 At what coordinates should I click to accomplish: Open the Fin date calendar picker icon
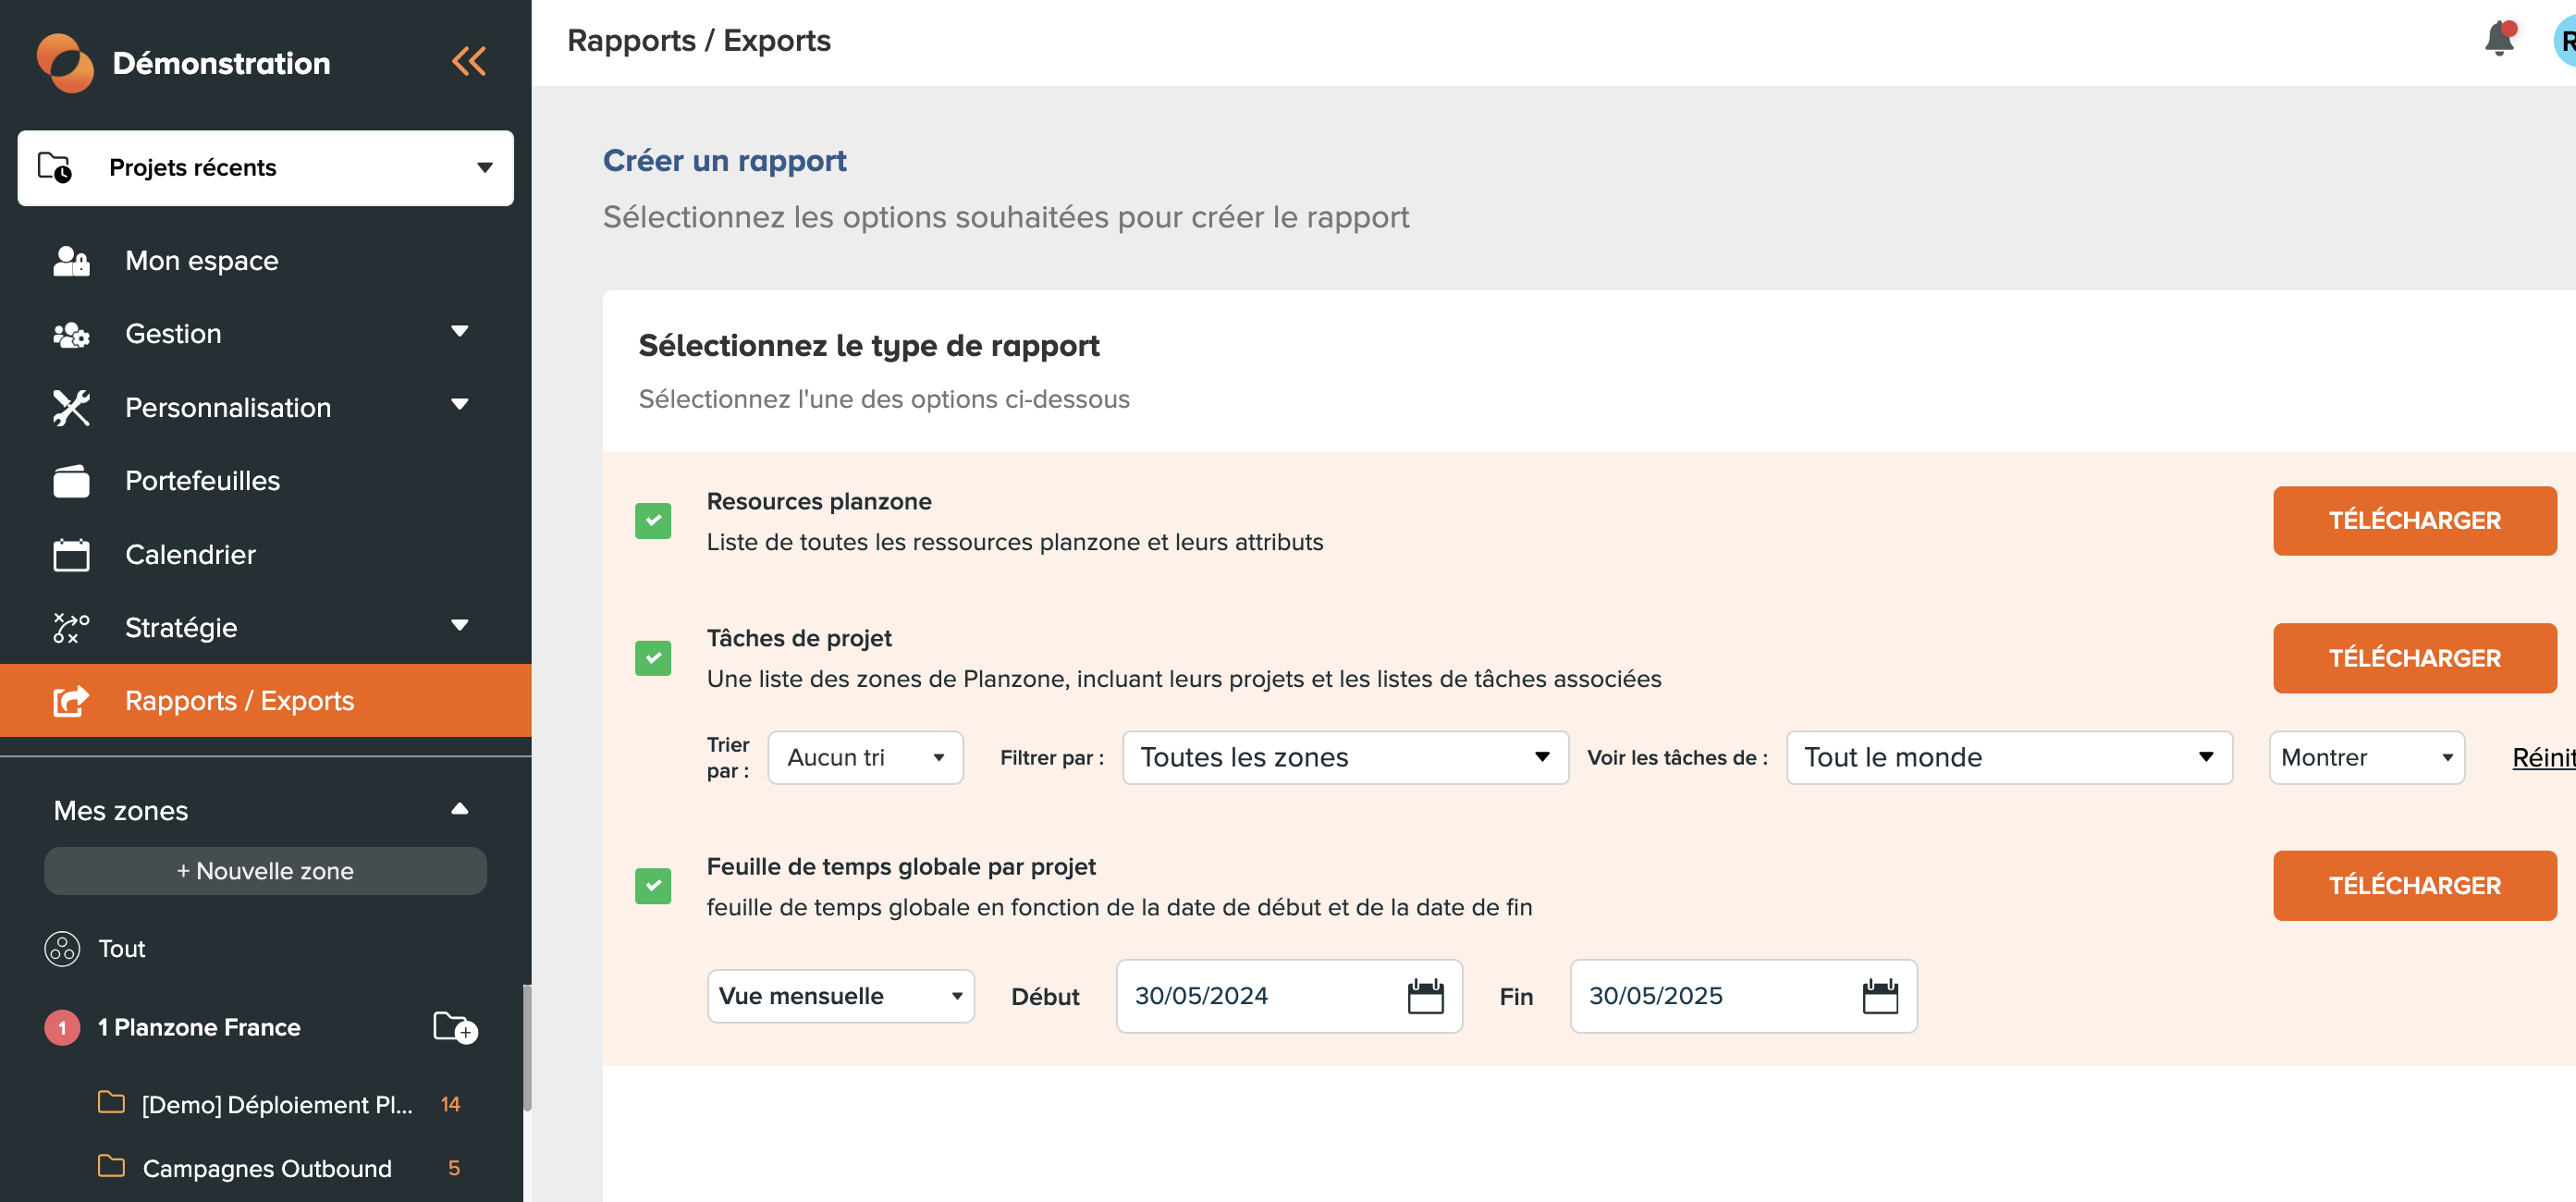[1880, 996]
